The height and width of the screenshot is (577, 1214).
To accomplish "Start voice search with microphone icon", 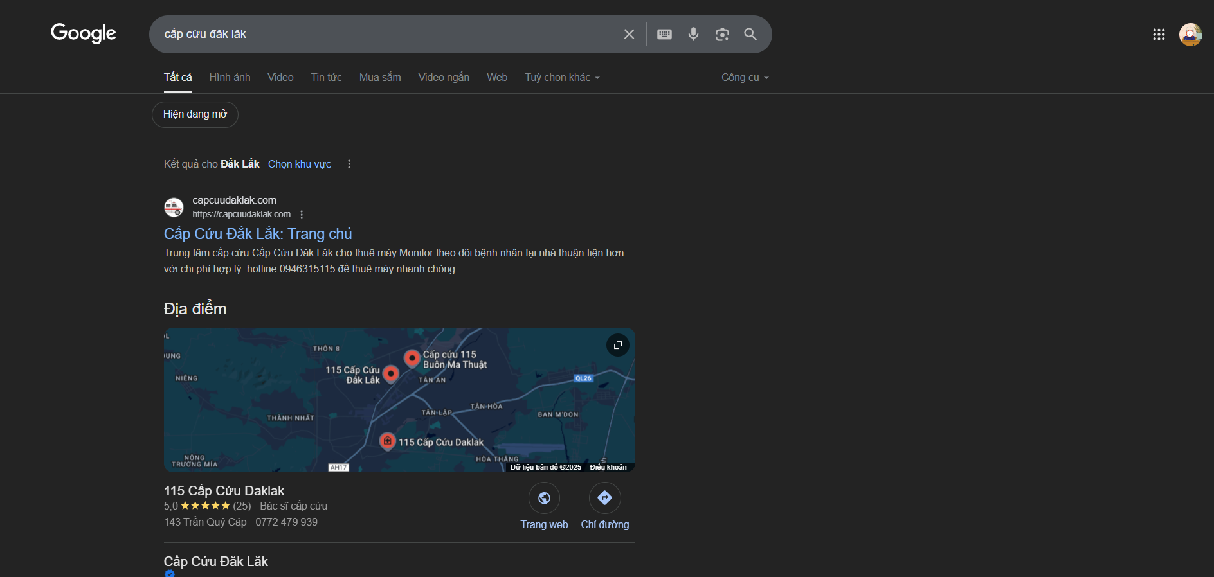I will coord(693,34).
